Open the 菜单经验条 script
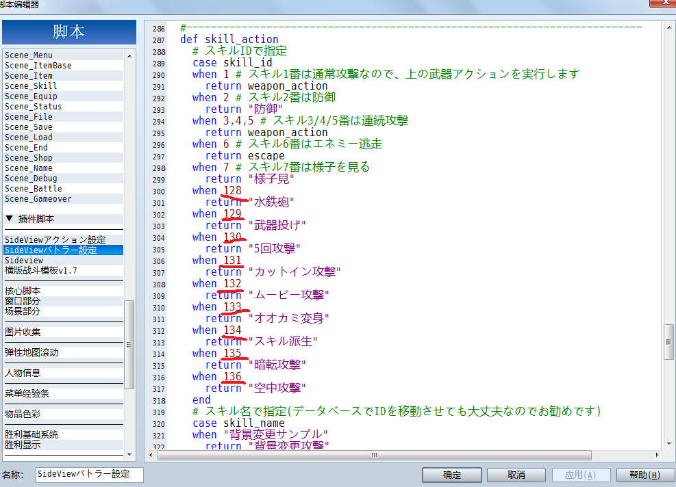 point(64,393)
